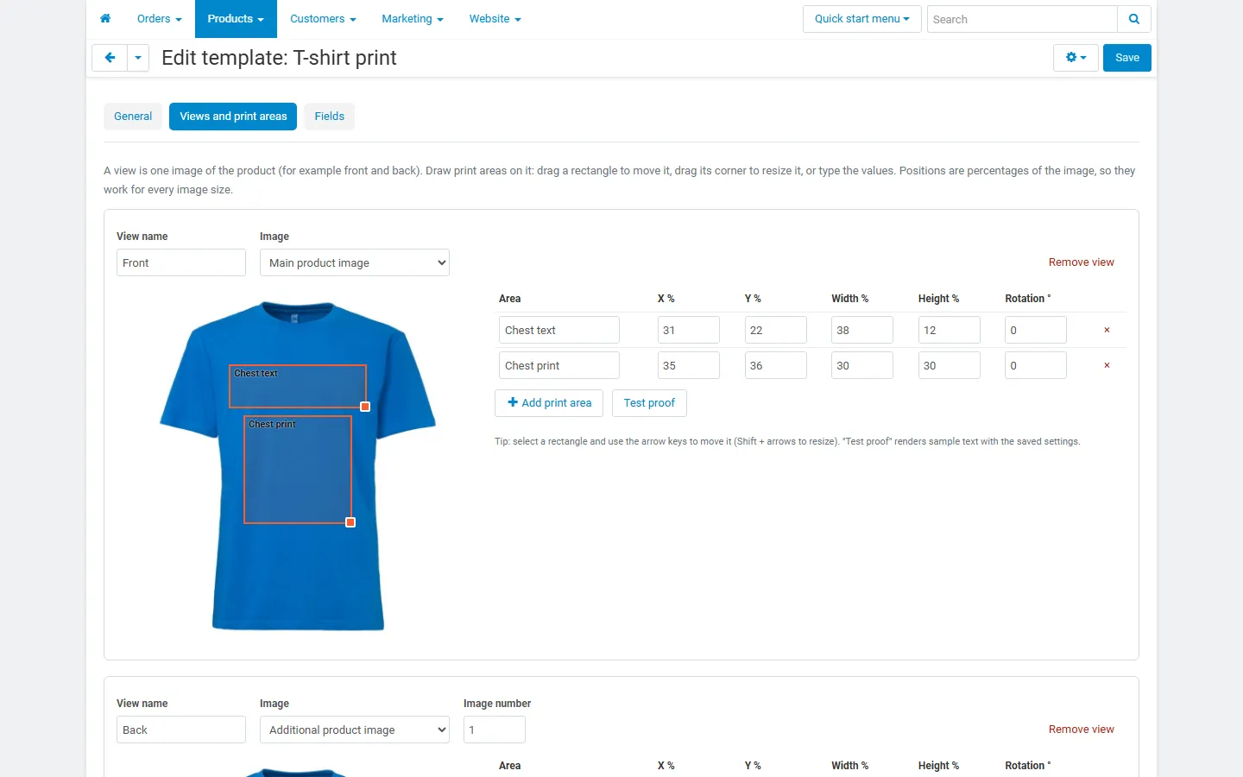Expand the Quick start menu
The height and width of the screenshot is (777, 1243).
click(x=861, y=19)
